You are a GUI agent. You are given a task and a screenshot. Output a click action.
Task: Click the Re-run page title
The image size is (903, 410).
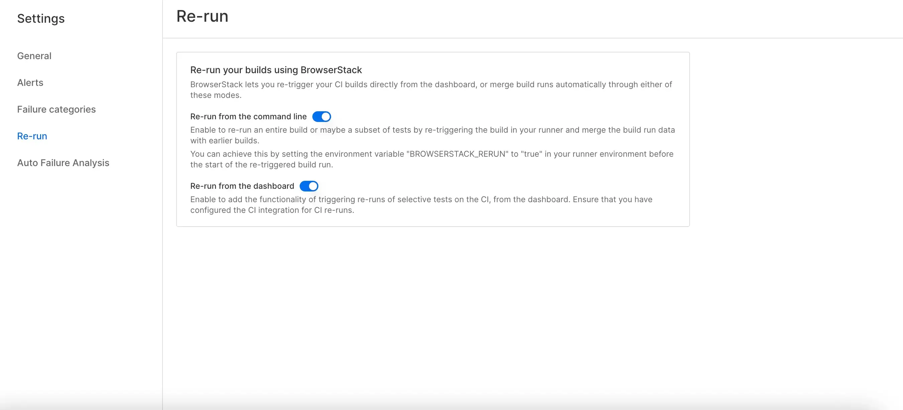[202, 16]
